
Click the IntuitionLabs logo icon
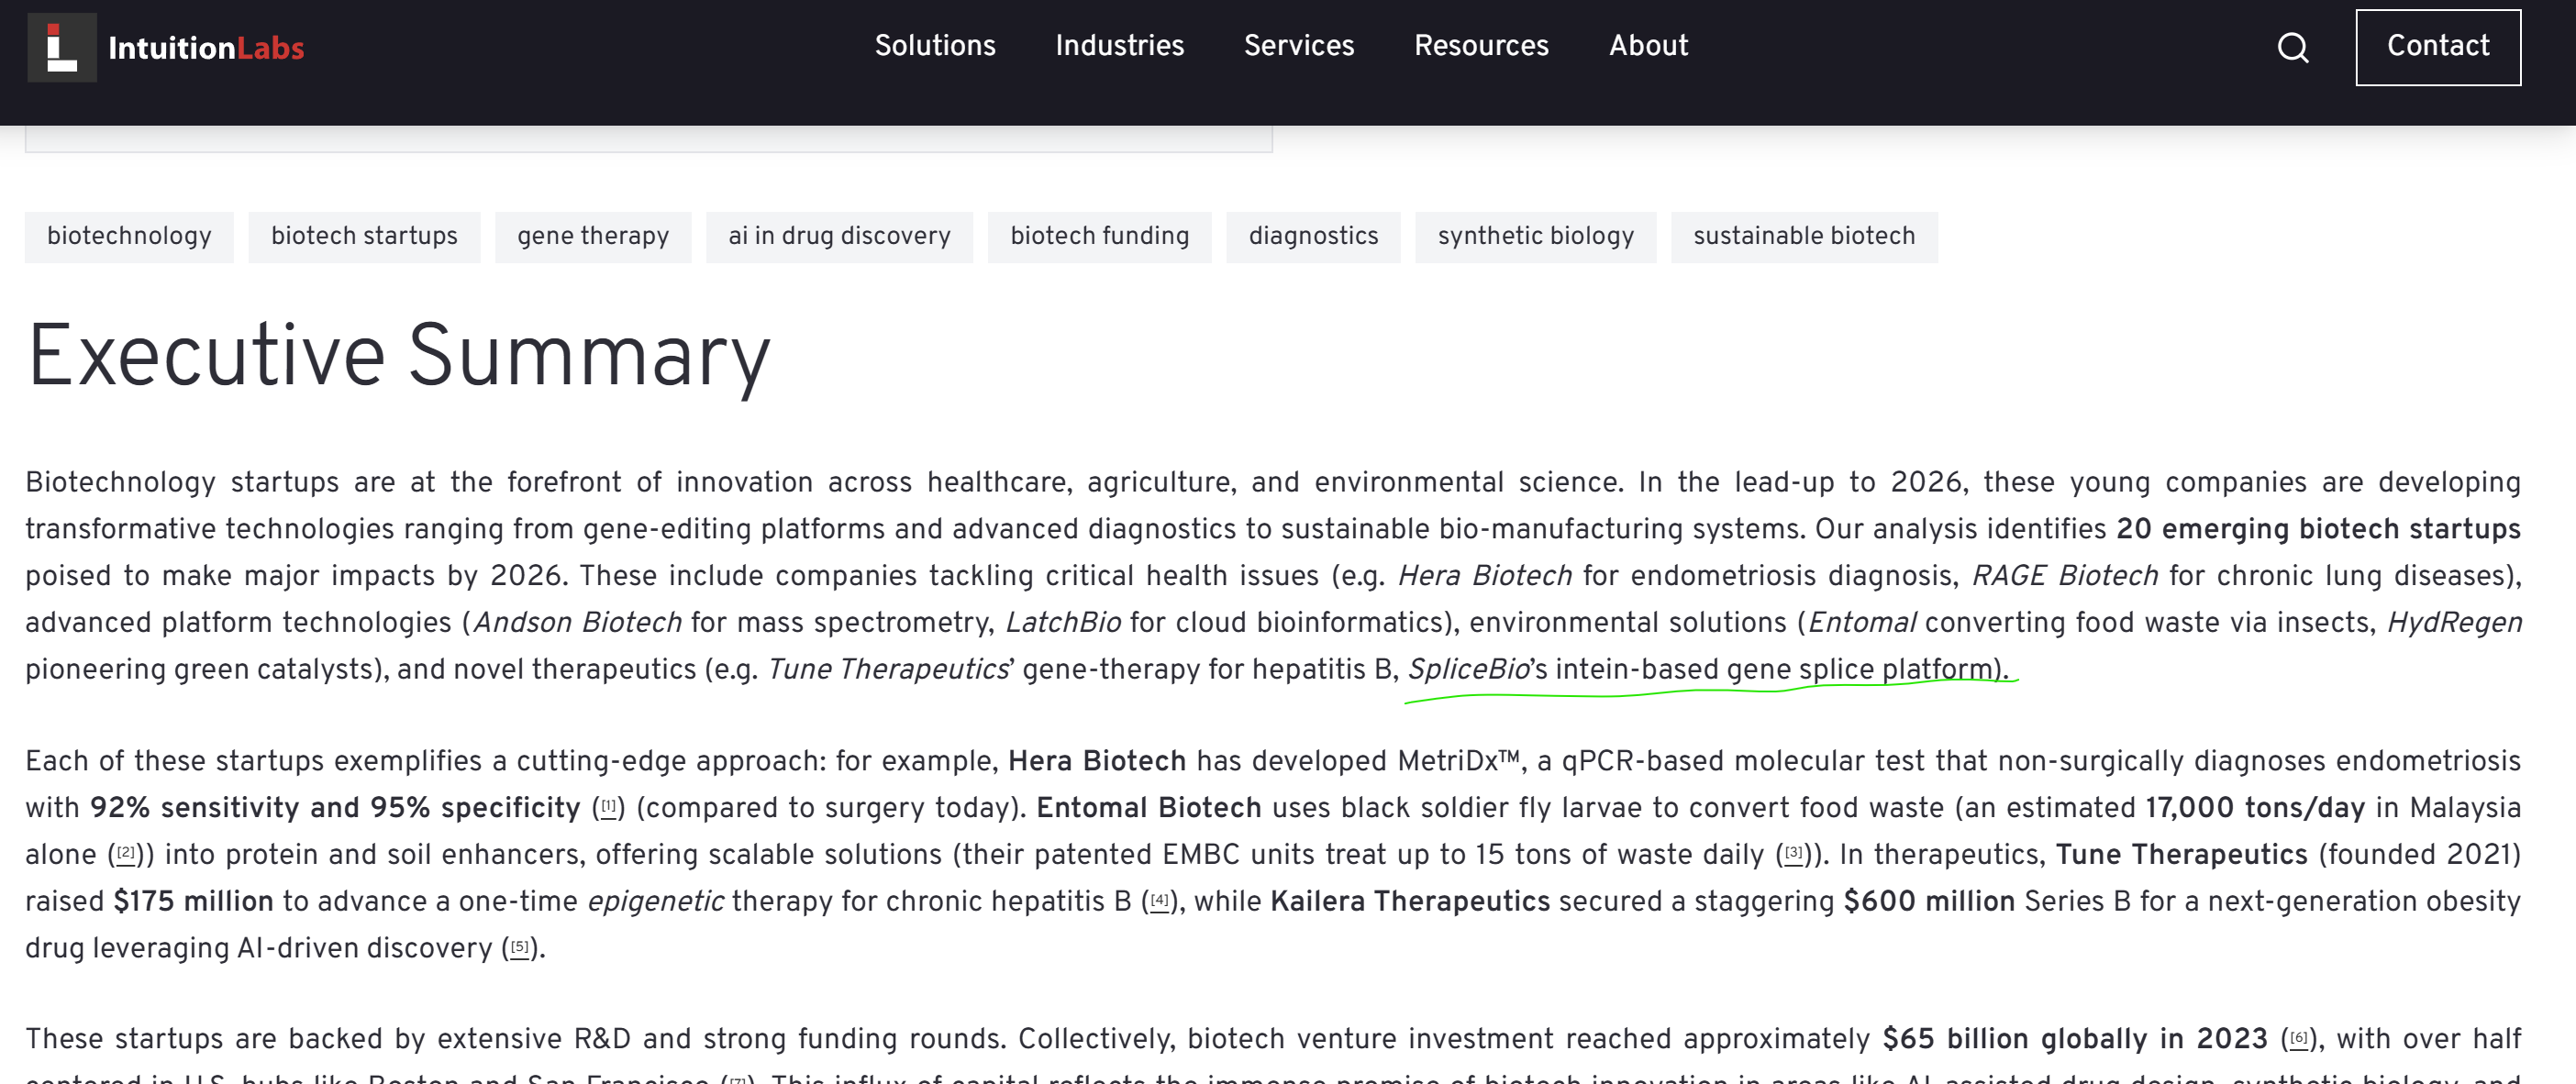(62, 47)
